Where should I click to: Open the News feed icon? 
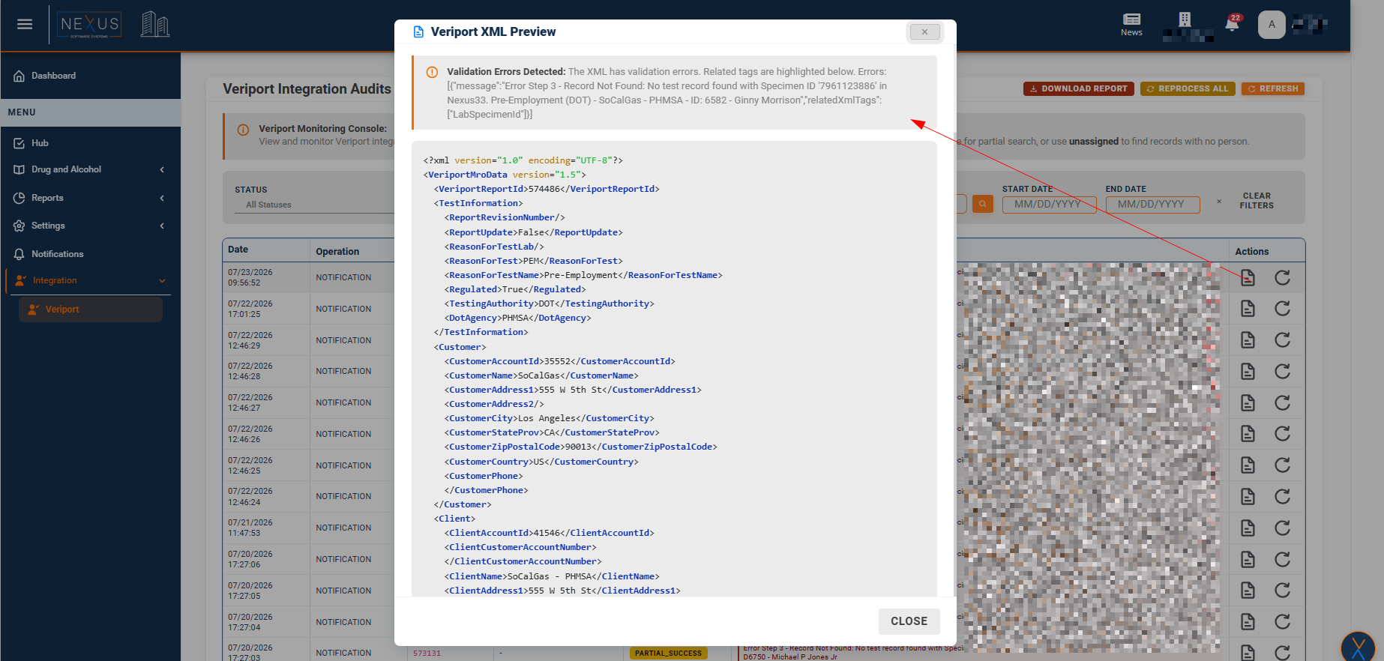pos(1131,24)
